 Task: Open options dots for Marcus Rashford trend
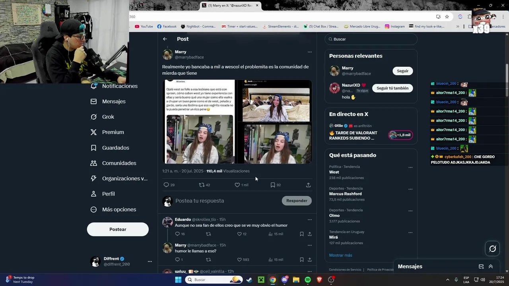(410, 189)
